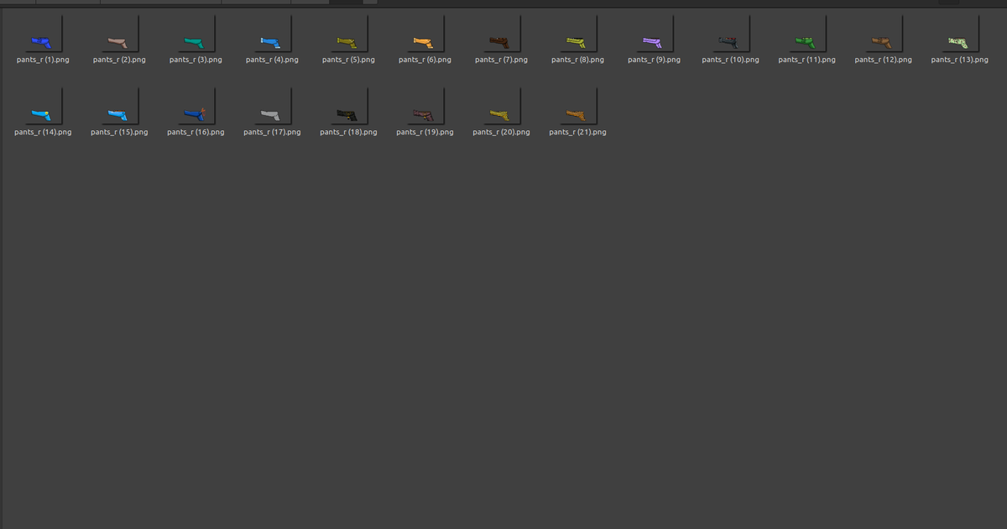
Task: Select the pink pants_r (2).png thumbnail
Action: [x=119, y=34]
